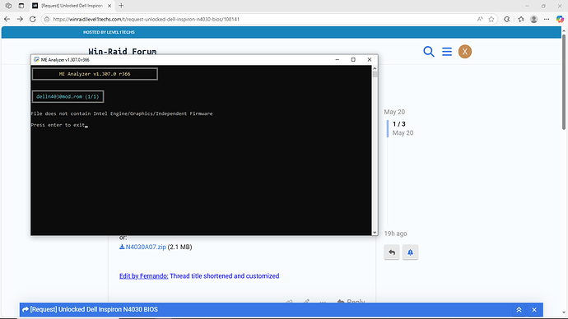Click the address bar URL field
The image size is (568, 319).
pos(261,19)
